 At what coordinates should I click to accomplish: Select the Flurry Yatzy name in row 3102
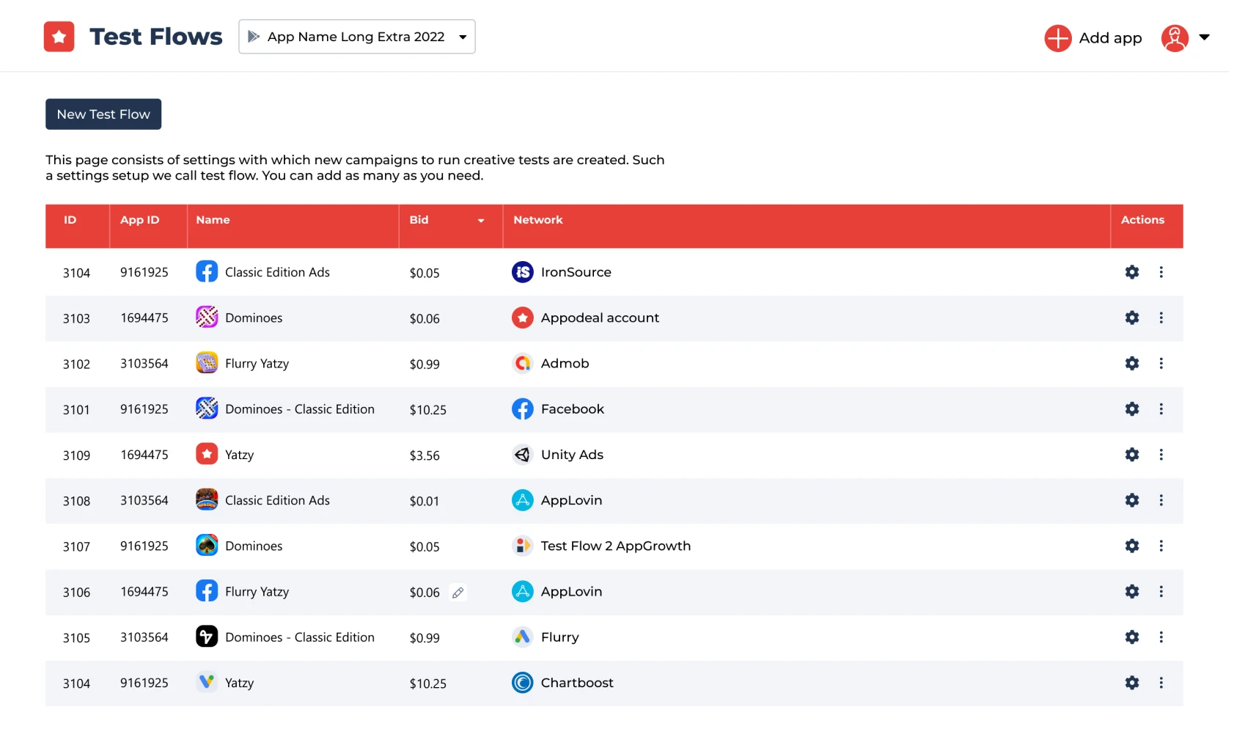[x=257, y=364]
